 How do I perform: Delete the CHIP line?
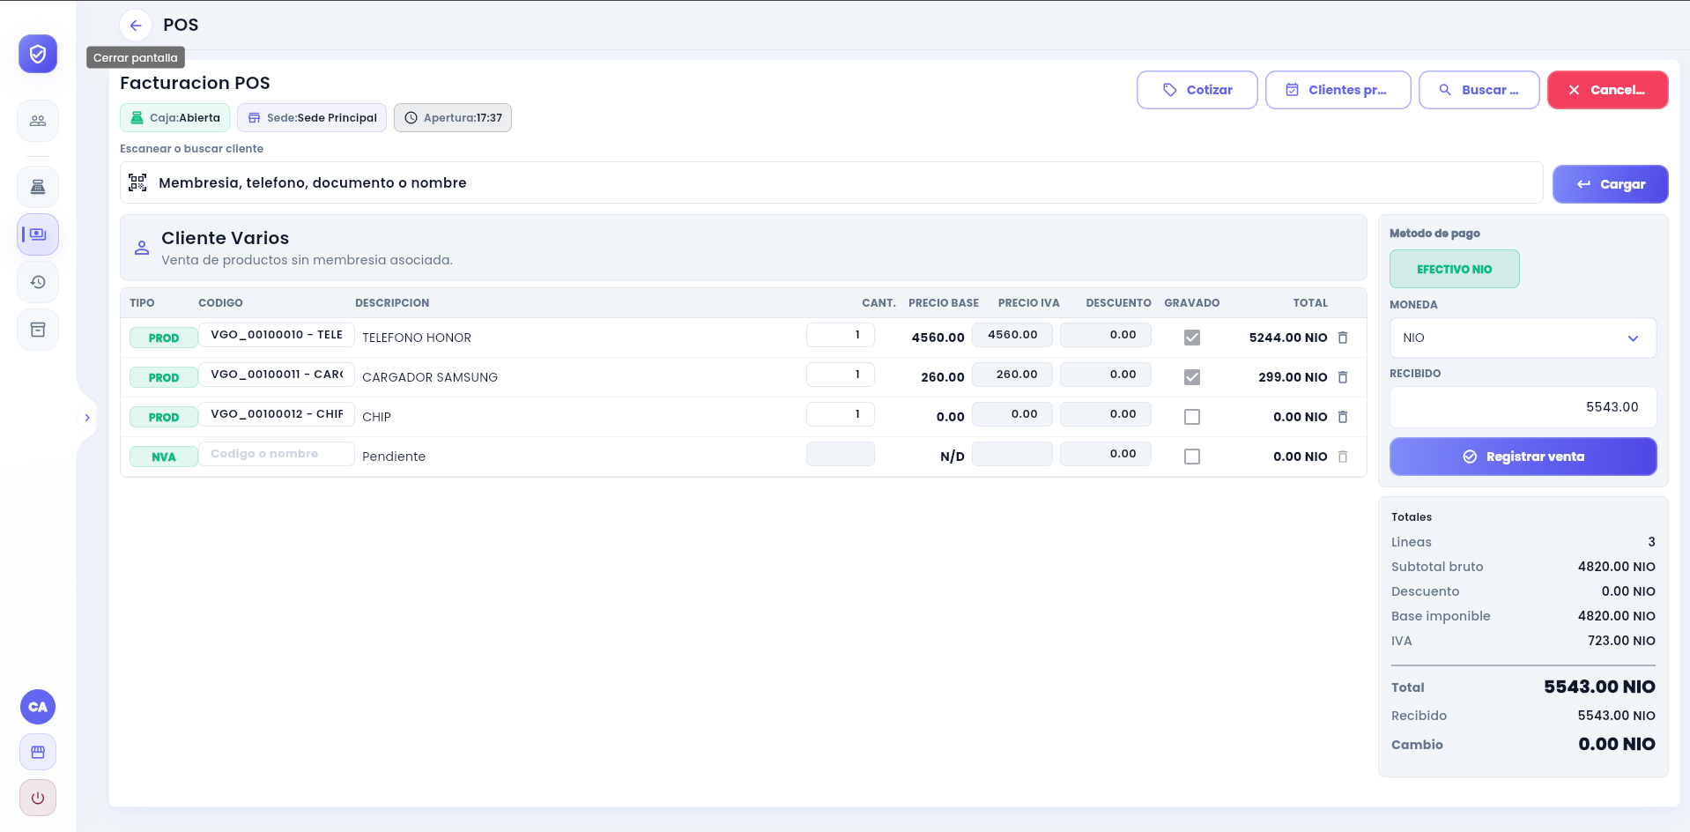[1343, 417]
